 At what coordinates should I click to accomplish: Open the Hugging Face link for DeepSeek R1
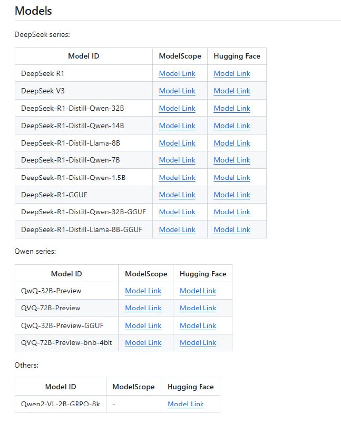point(232,74)
